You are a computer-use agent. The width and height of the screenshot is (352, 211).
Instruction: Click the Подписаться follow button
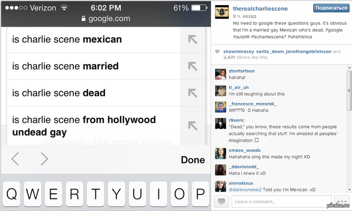click(x=331, y=8)
